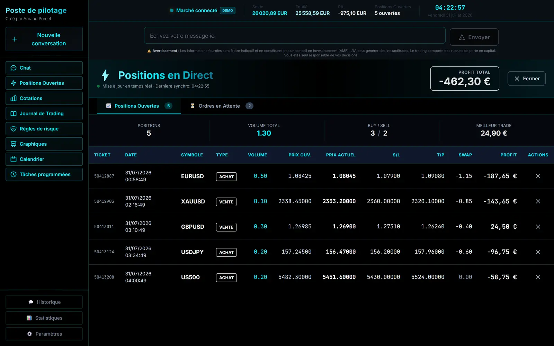The height and width of the screenshot is (346, 554).
Task: Click the Fermer button
Action: pyautogui.click(x=526, y=79)
